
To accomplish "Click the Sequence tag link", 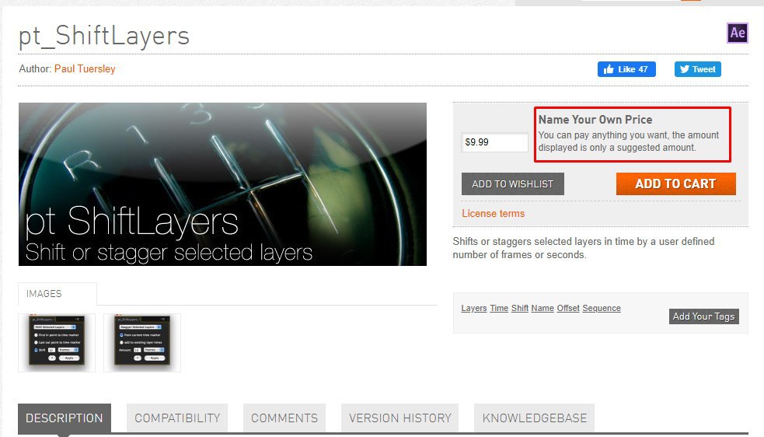I will 602,308.
